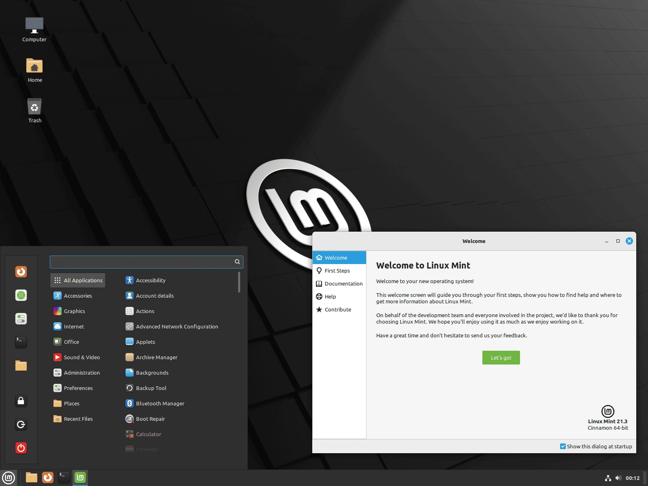Select Places category in menu

click(78, 403)
